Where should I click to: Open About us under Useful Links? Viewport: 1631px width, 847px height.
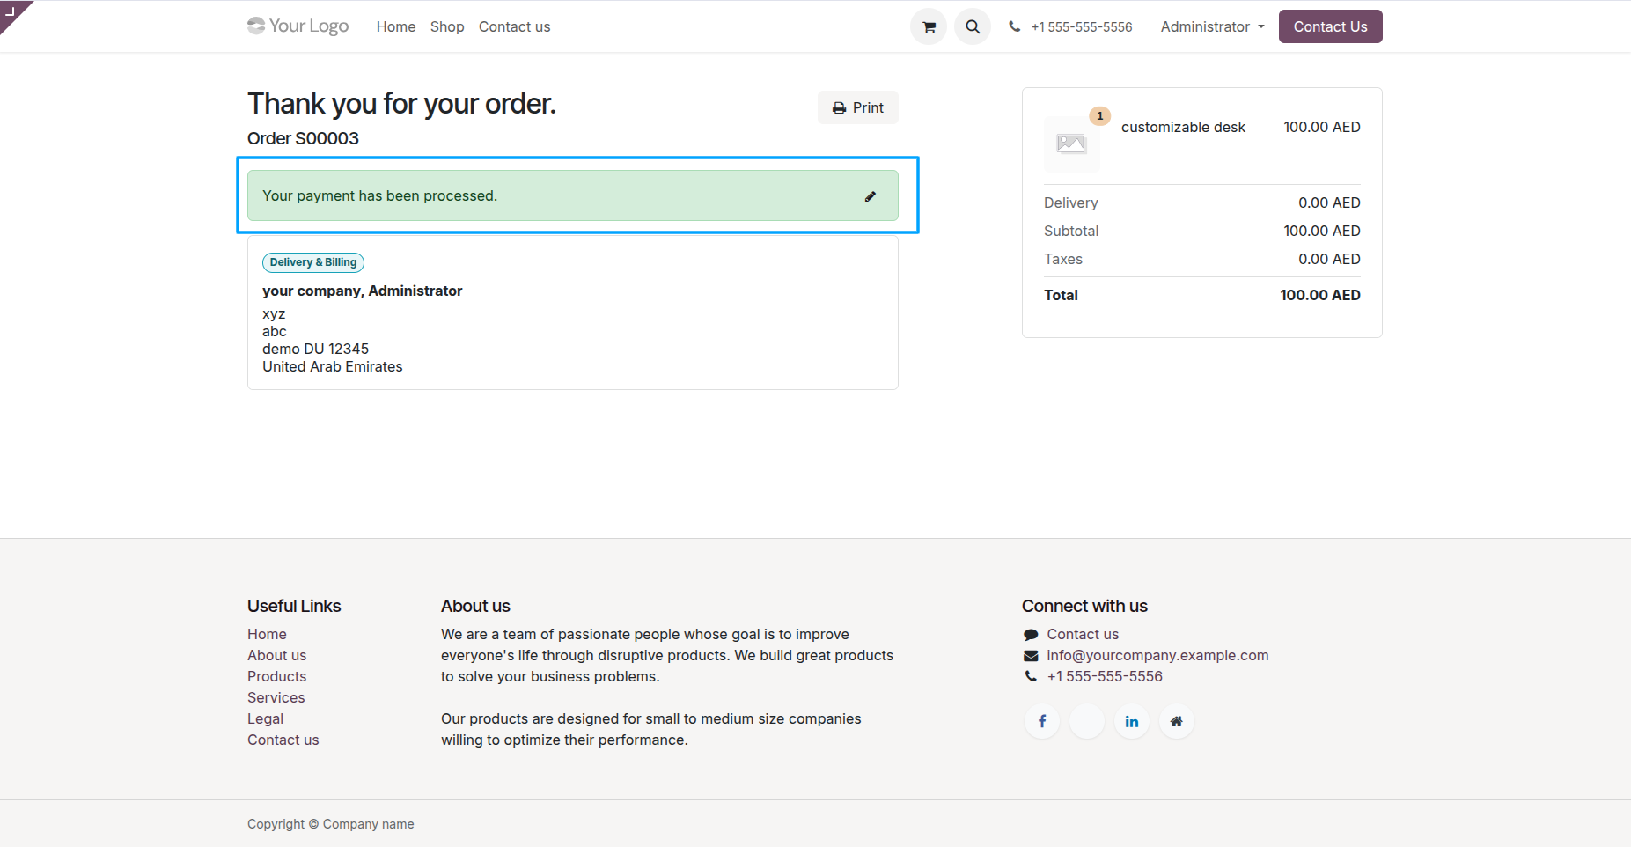point(276,655)
